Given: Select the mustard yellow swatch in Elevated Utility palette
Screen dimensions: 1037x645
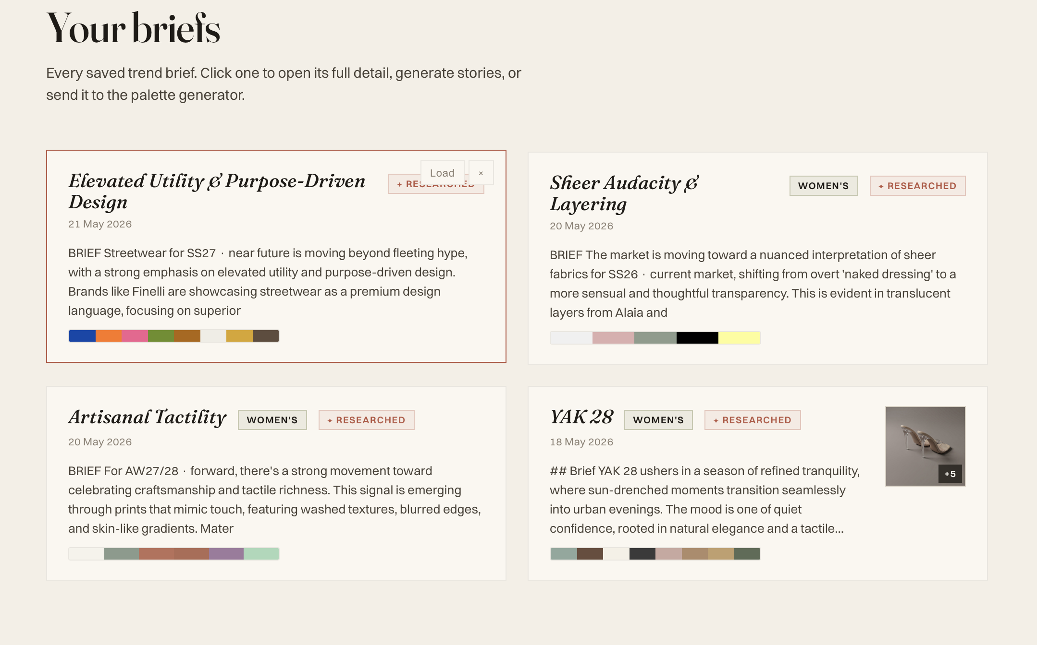Looking at the screenshot, I should 239,336.
